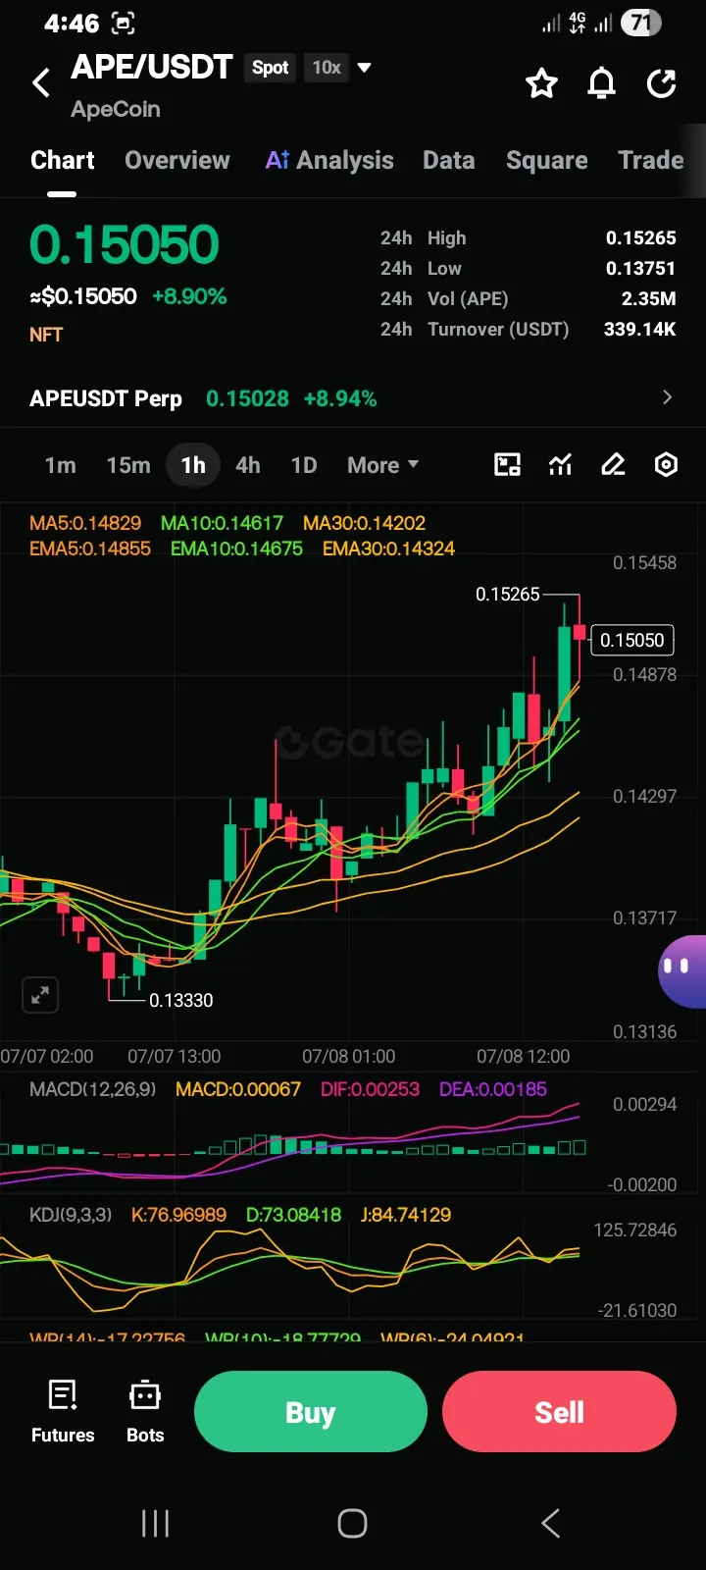Tap the Android back navigation button
The image size is (706, 1570).
[x=551, y=1523]
